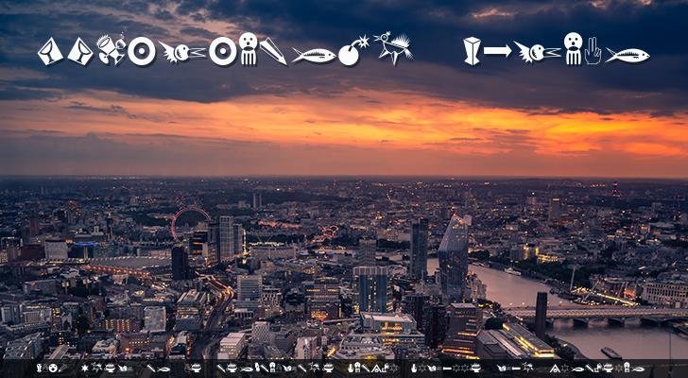688x378 pixels.
Task: Click the leftmost gem-shaped glyph
Action: pos(50,51)
